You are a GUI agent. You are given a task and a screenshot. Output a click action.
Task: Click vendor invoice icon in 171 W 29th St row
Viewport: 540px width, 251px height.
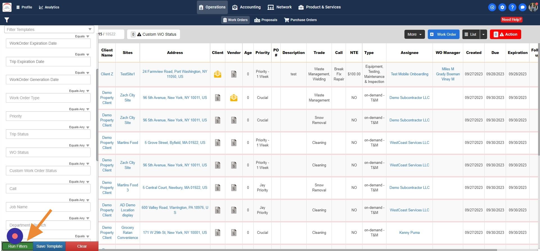click(234, 233)
